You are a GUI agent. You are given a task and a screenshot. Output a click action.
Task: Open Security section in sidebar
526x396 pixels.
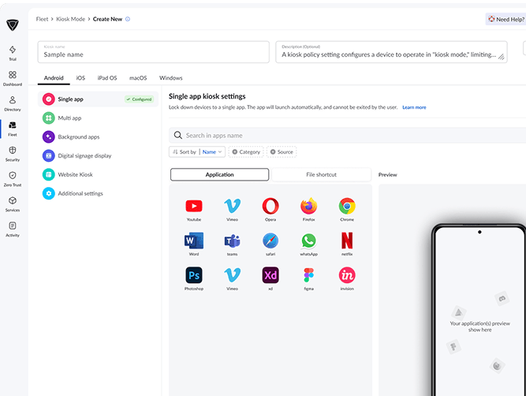point(13,154)
